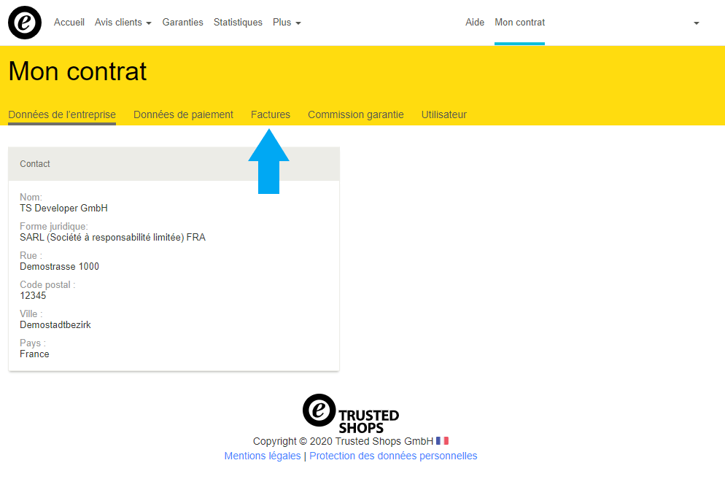Open the Factures tab

[x=271, y=114]
